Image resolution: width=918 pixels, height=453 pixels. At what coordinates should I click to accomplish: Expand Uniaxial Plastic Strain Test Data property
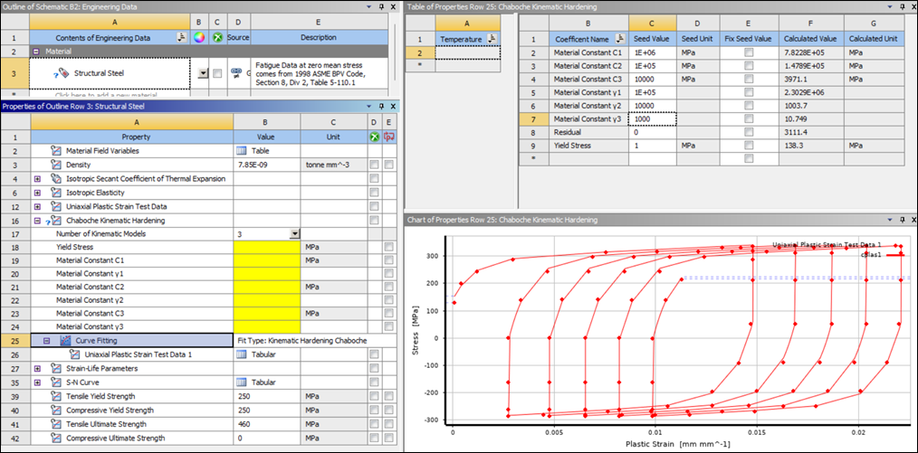pos(37,206)
